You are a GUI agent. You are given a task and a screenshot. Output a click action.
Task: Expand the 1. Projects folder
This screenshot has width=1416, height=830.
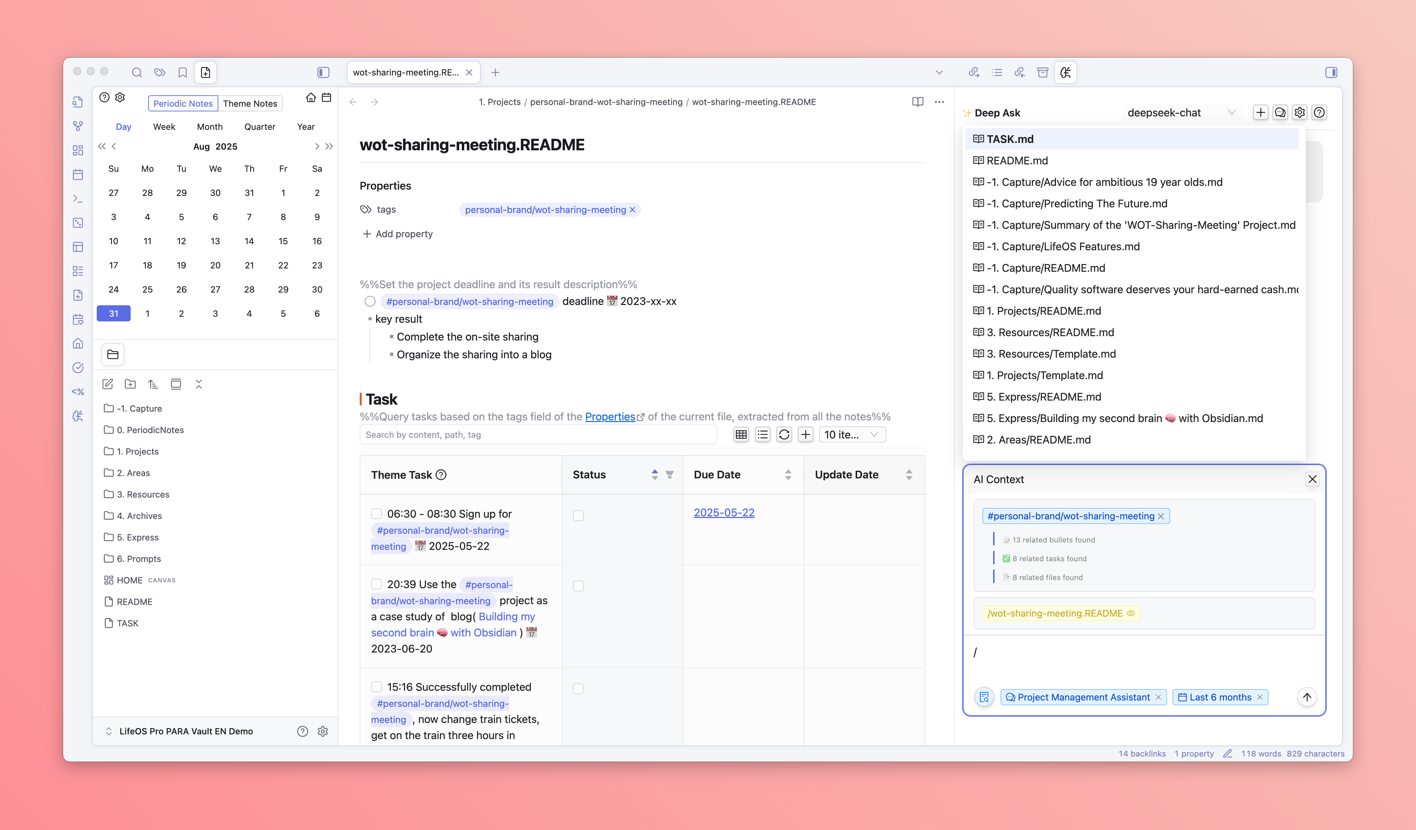click(138, 451)
